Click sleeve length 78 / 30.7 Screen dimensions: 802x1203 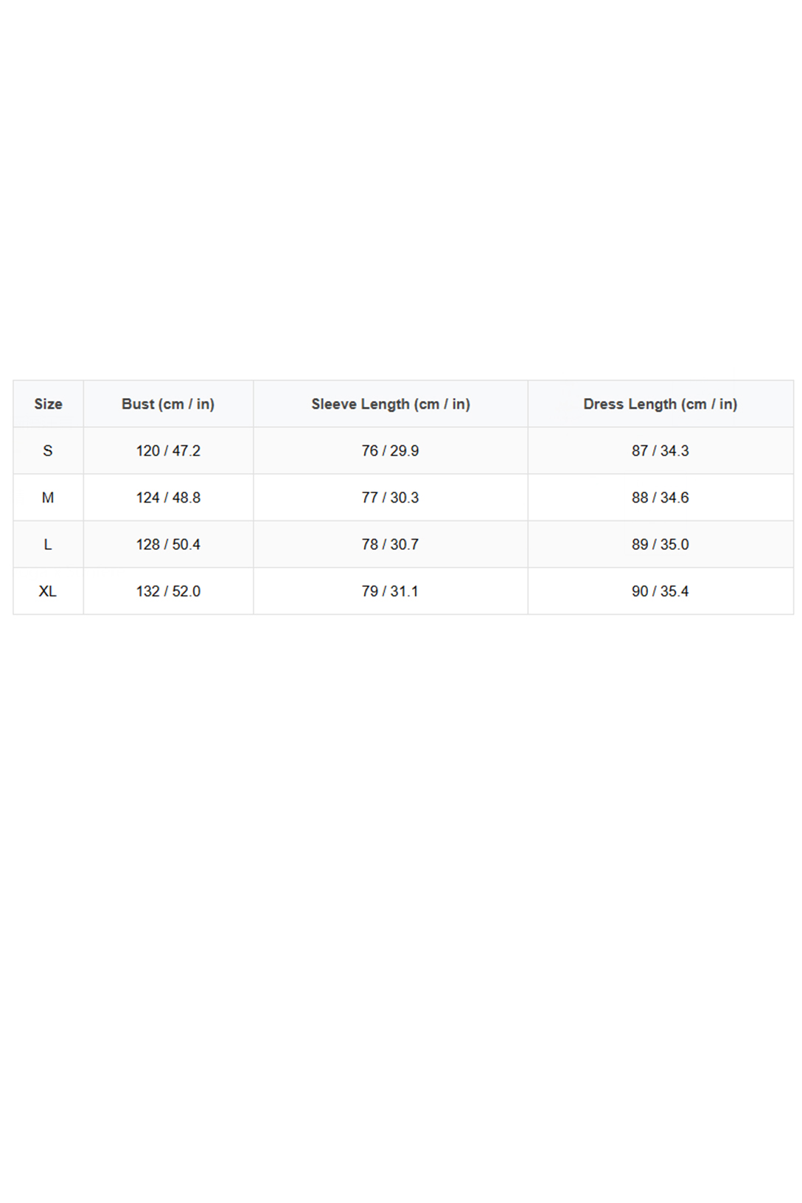pyautogui.click(x=390, y=544)
